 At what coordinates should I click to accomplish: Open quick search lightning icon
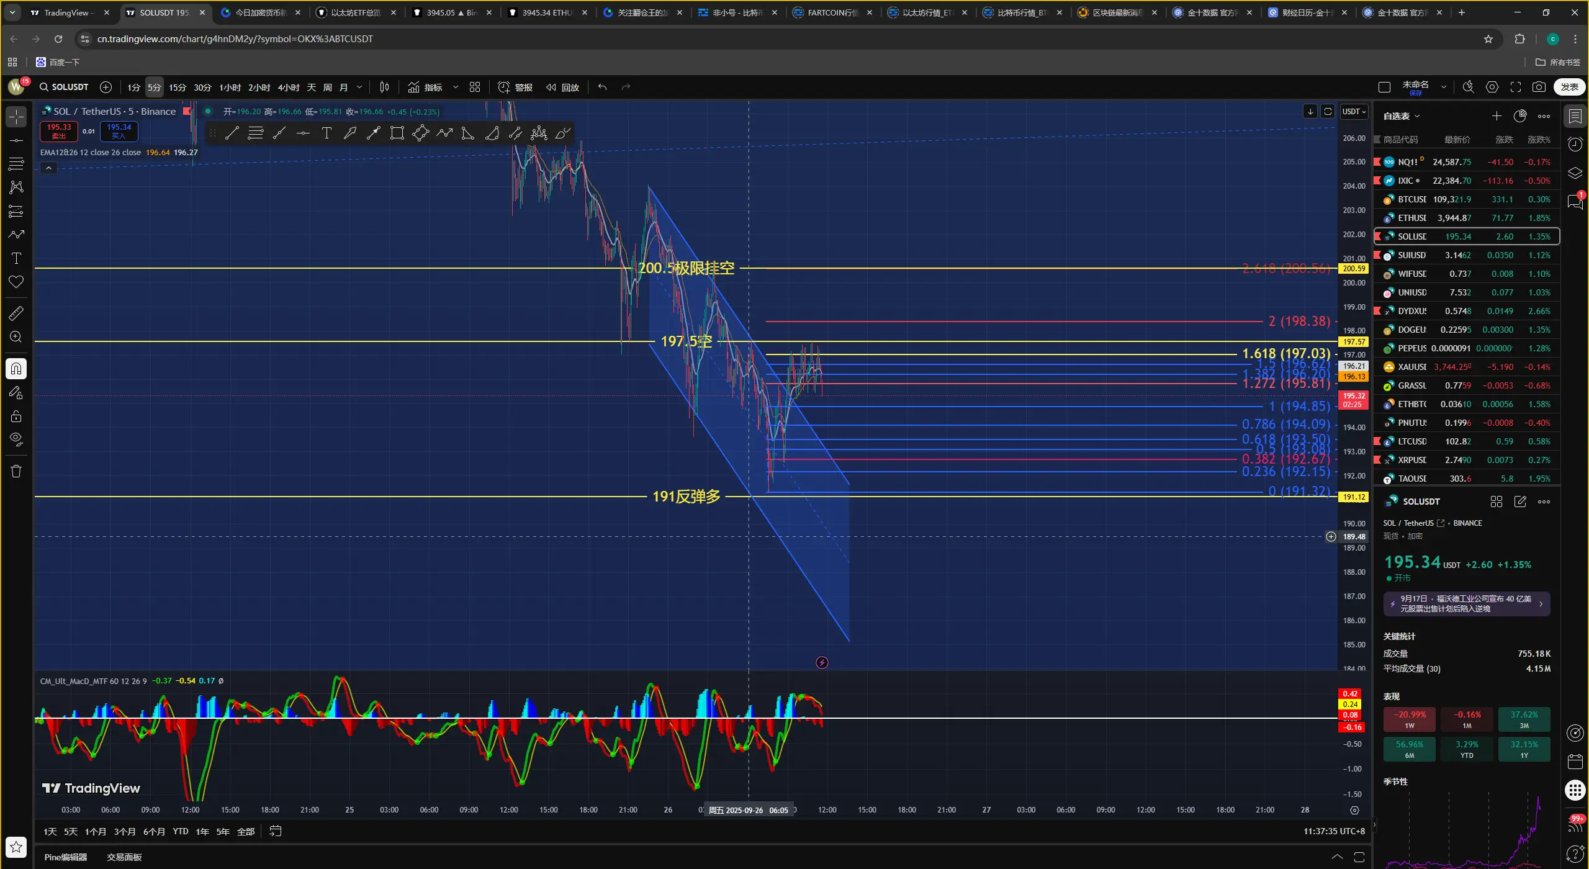pyautogui.click(x=1468, y=88)
